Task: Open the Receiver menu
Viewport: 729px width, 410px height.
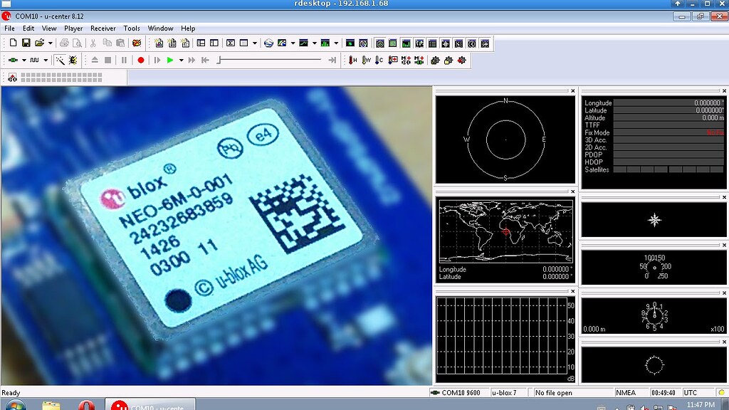Action: pos(103,28)
